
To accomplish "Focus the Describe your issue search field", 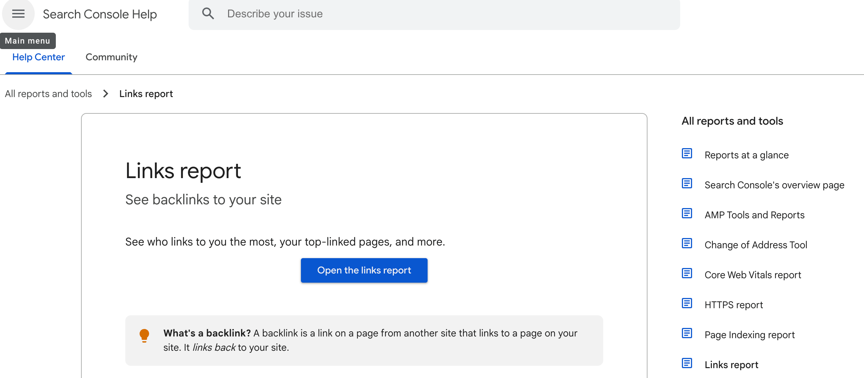I will pos(443,14).
